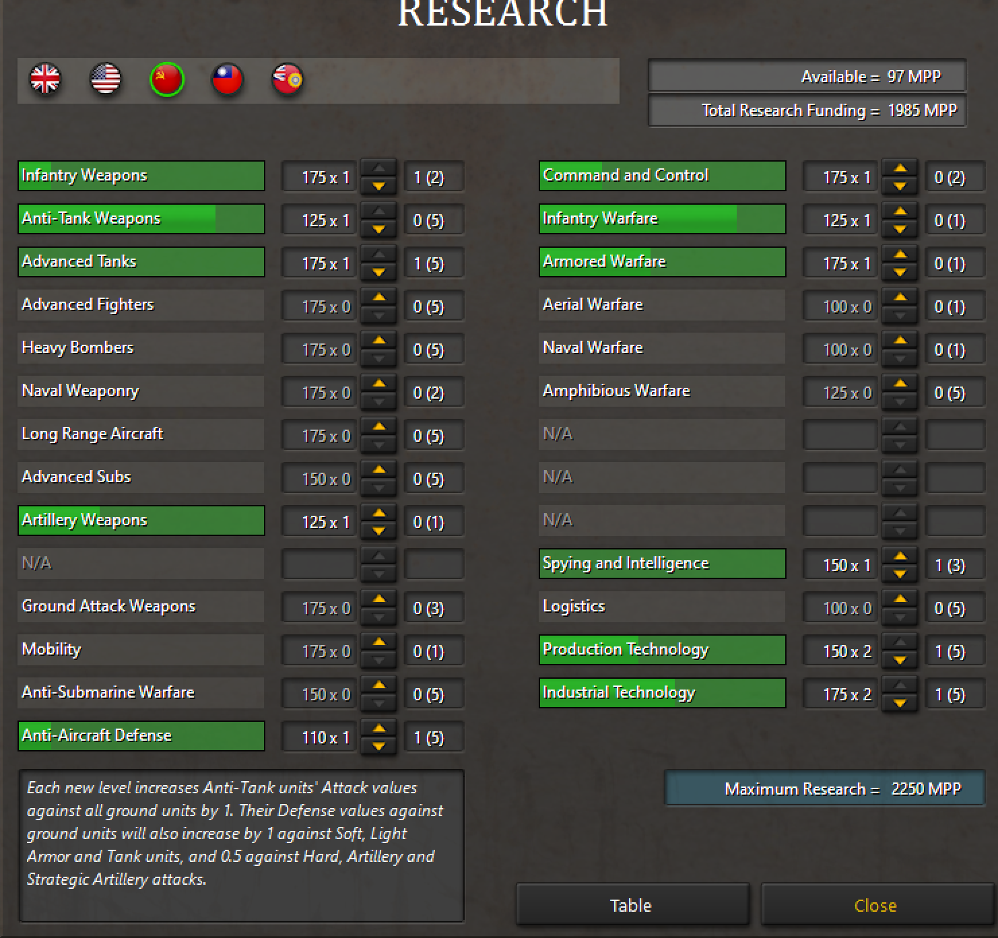Decrease Armored Warfare research with down arrow
The height and width of the screenshot is (938, 998).
tap(900, 272)
